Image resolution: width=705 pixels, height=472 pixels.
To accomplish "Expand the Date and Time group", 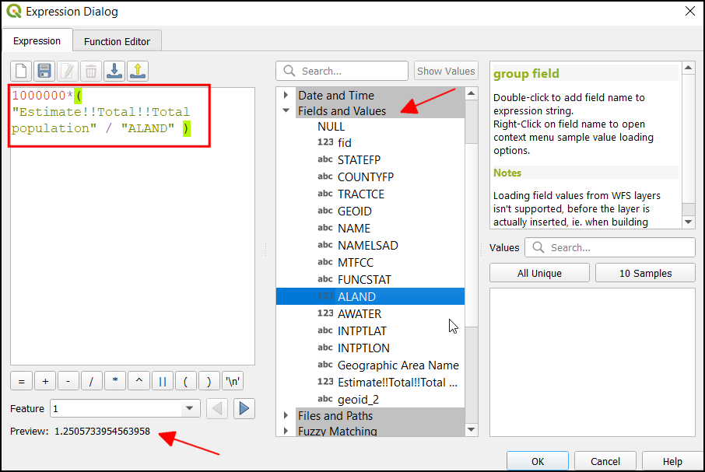I will pyautogui.click(x=286, y=96).
